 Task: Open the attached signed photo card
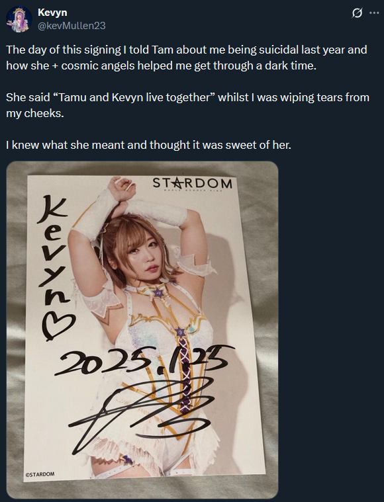(142, 330)
